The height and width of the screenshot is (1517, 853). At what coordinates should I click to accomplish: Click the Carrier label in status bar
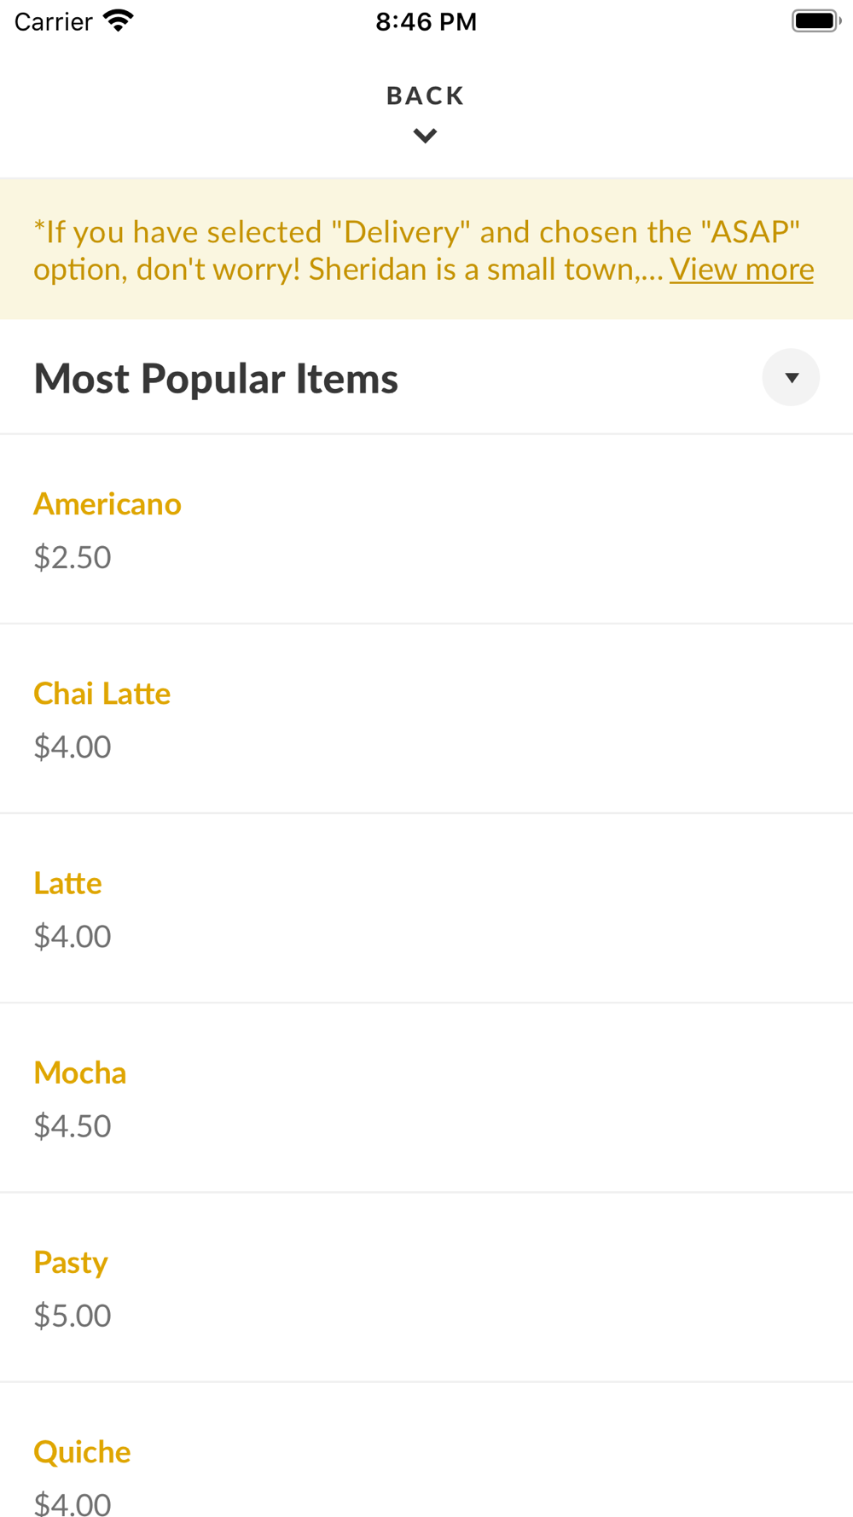click(53, 21)
